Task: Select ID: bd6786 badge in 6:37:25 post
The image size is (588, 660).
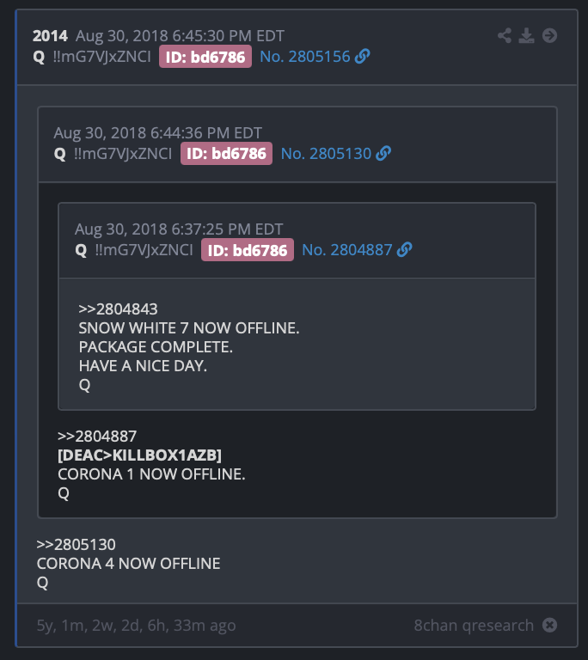Action: point(248,250)
